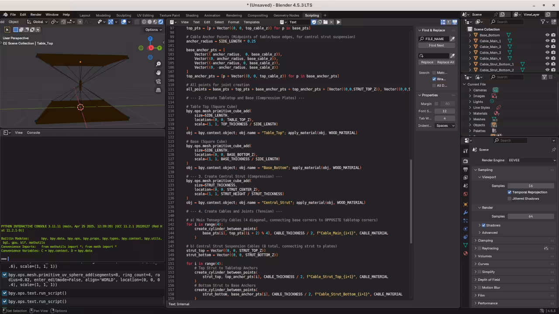Select the pan hand viewport icon
This screenshot has width=559, height=314.
pyautogui.click(x=158, y=73)
